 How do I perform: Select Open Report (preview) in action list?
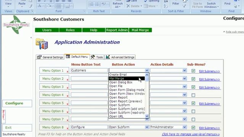click(127, 101)
